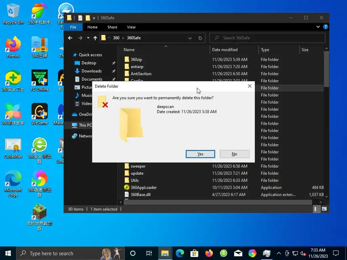Select the antiarp folder
The height and width of the screenshot is (260, 347).
point(137,67)
